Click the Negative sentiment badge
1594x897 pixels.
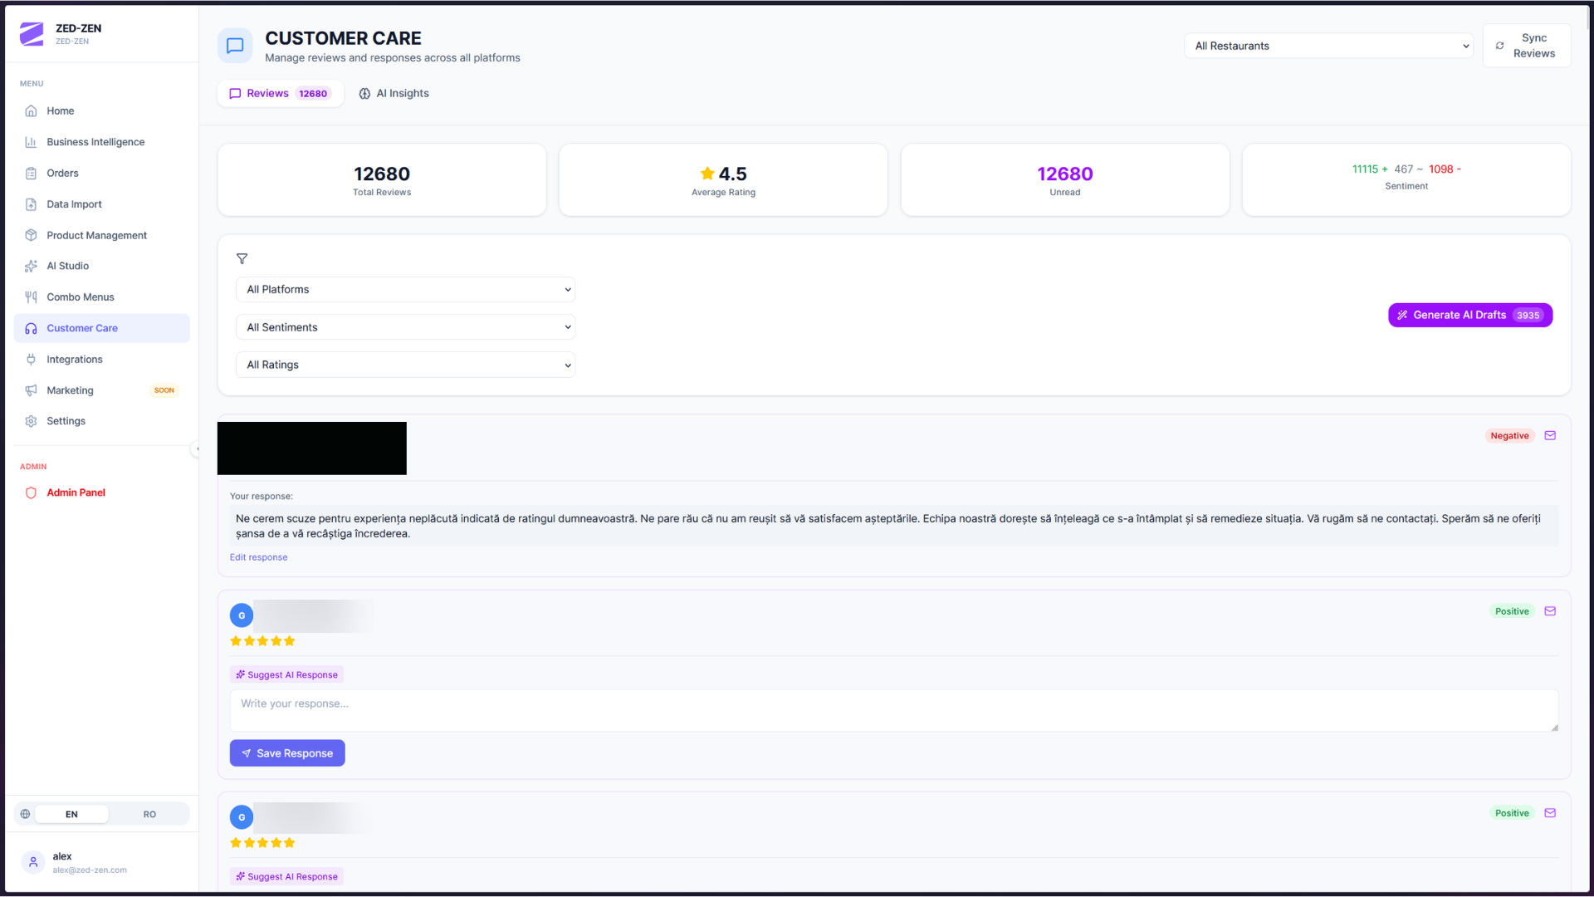click(1508, 435)
